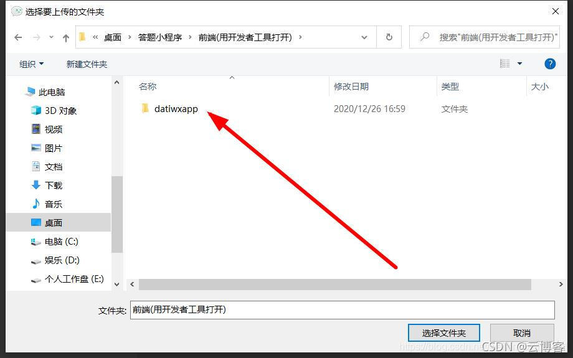573x358 pixels.
Task: Click navigation pane scroll down arrow
Action: (116, 284)
